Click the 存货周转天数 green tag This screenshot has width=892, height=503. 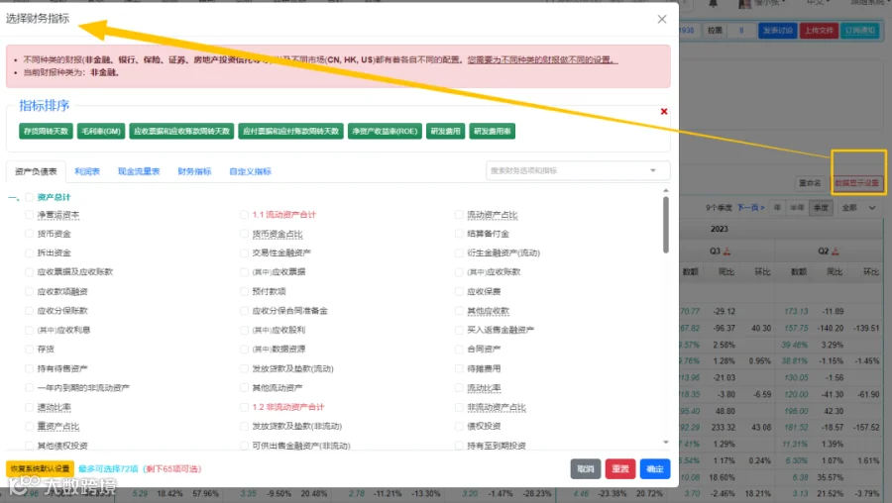[x=46, y=132]
